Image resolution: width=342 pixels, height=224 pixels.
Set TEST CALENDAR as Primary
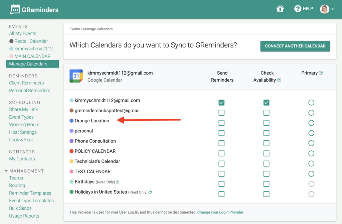tap(311, 174)
